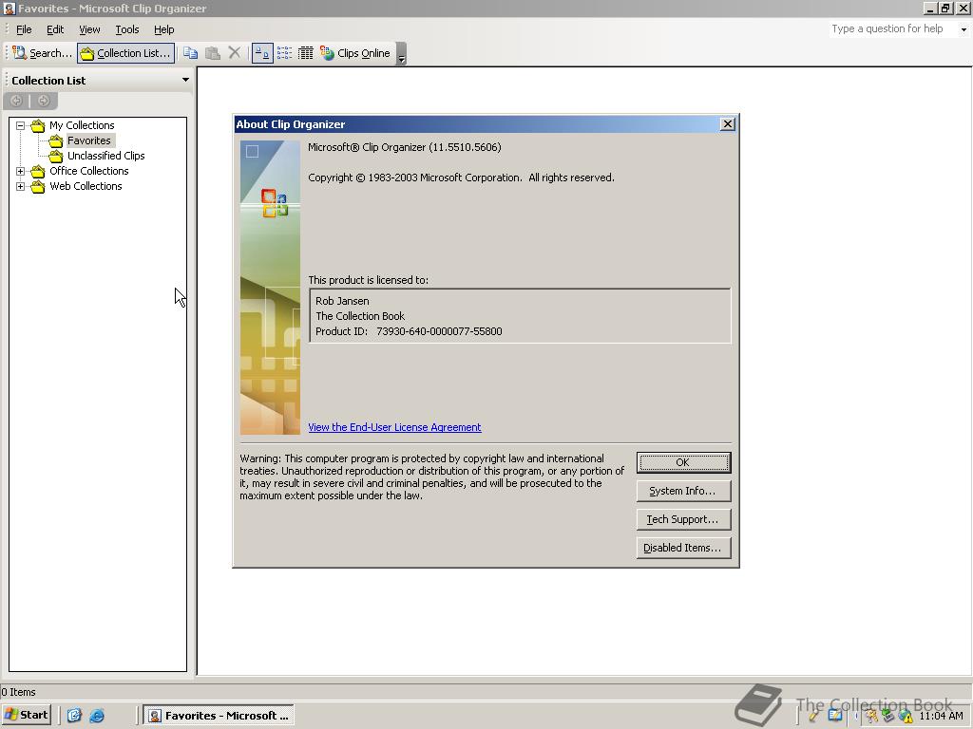Screen dimensions: 973x729
Task: Open the Edit menu
Action: 55,29
